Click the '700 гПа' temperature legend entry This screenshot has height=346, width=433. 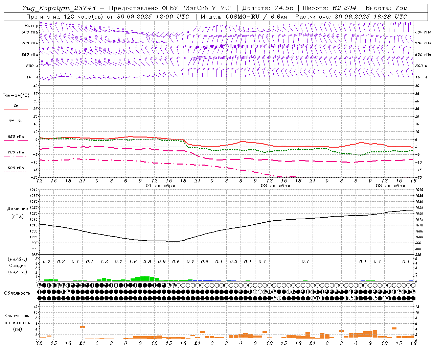16,152
